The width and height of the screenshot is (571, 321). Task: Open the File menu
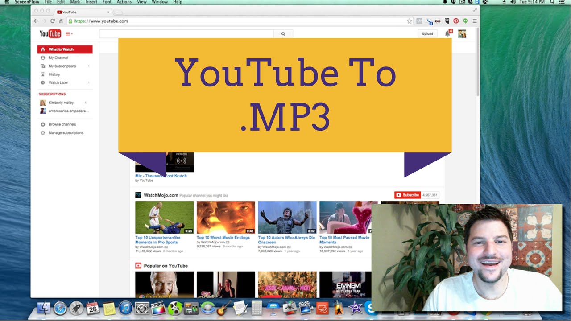(48, 2)
